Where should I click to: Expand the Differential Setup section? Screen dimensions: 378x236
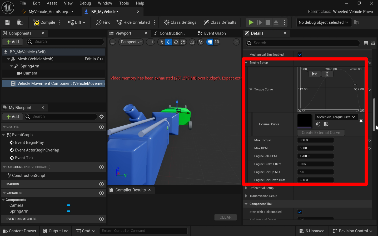coord(246,188)
